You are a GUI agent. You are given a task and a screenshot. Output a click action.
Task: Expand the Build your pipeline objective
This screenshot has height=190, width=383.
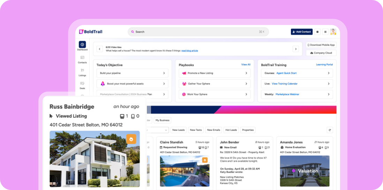pos(132,73)
